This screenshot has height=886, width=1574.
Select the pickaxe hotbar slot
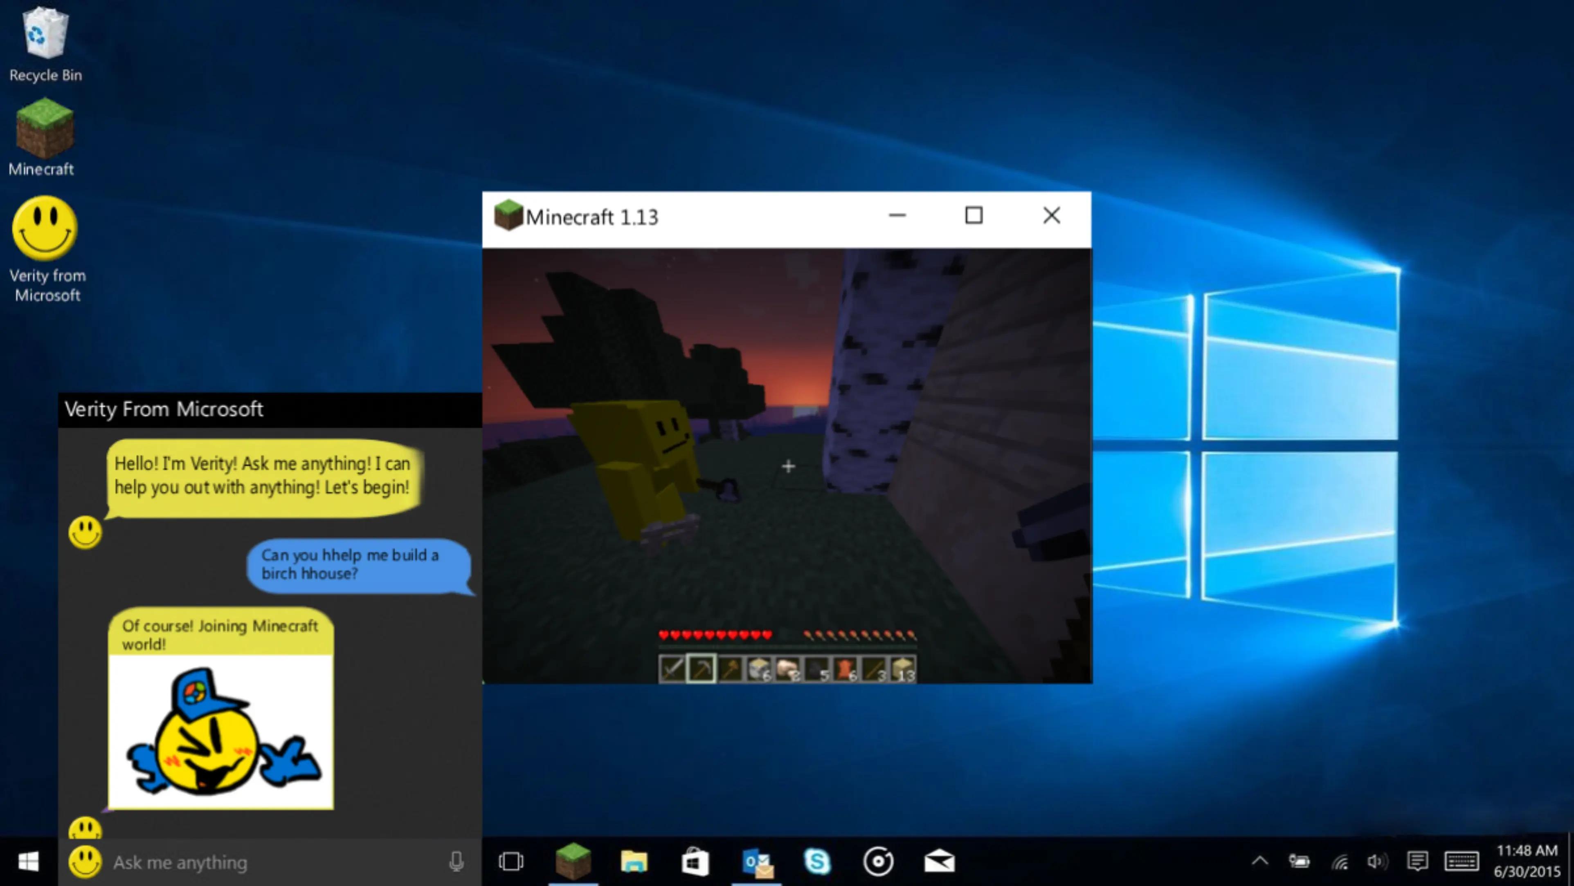tap(702, 669)
